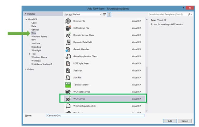Image resolution: width=199 pixels, height=127 pixels.
Task: Click the Search Installed Templates box
Action: (167, 14)
